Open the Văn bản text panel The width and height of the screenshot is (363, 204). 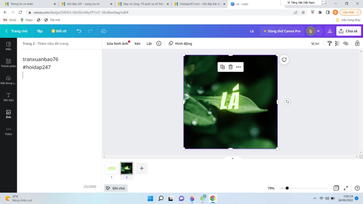coord(9,97)
